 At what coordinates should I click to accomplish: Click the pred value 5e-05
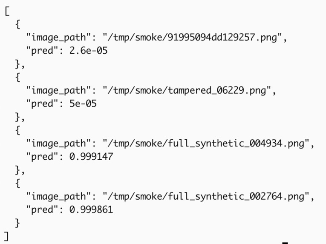click(83, 104)
